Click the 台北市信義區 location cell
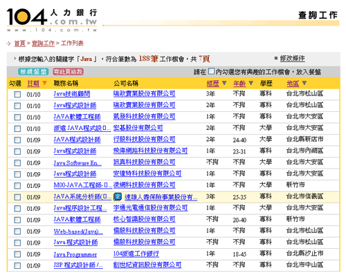The width and height of the screenshot is (346, 273). (304, 196)
